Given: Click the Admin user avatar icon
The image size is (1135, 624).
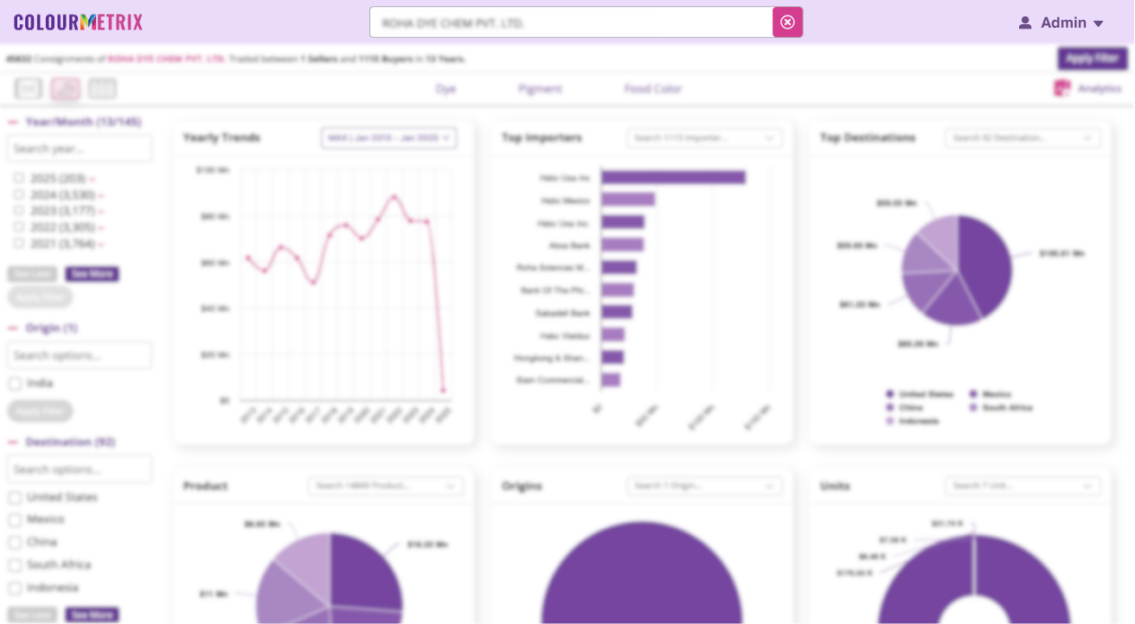Looking at the screenshot, I should point(1025,23).
